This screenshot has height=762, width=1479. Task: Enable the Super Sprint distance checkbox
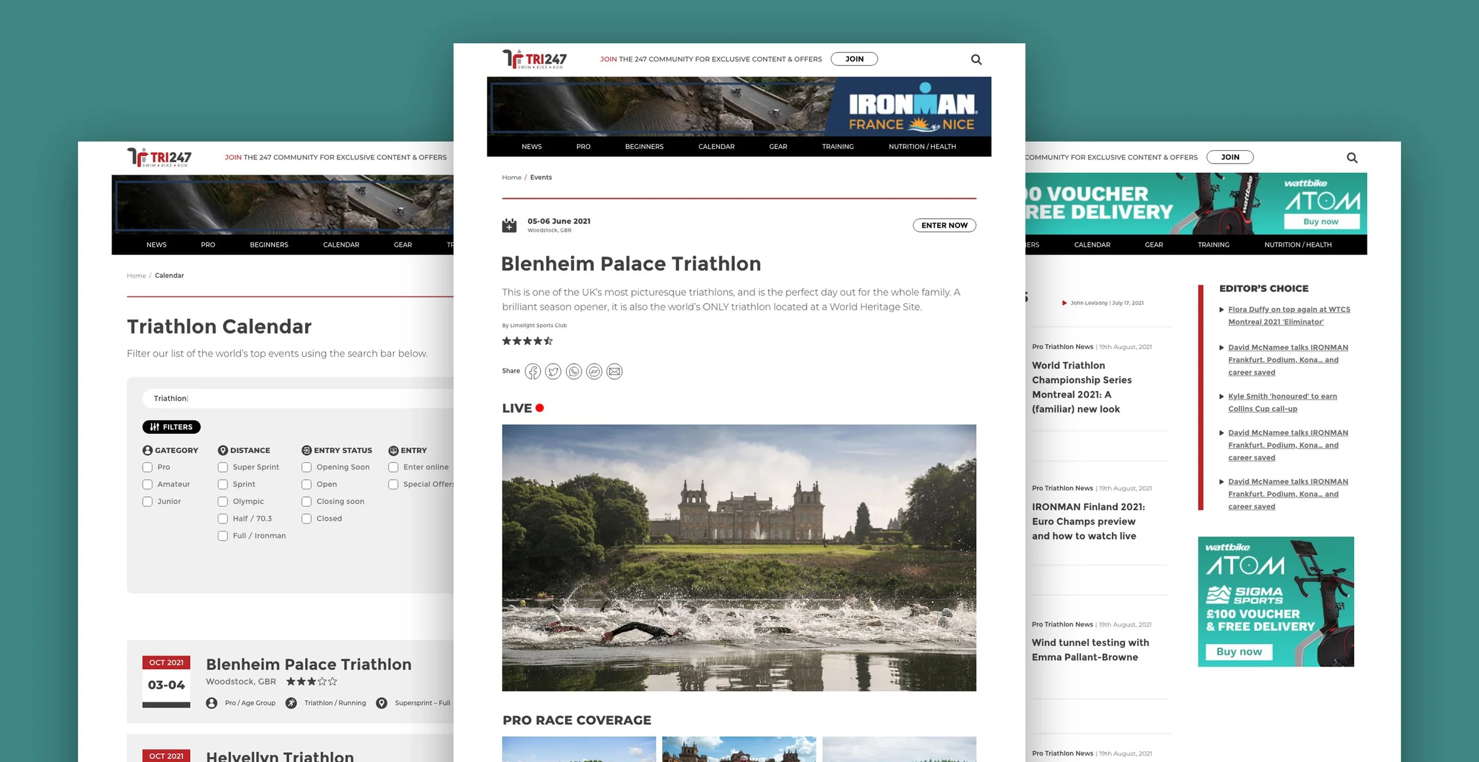(222, 467)
